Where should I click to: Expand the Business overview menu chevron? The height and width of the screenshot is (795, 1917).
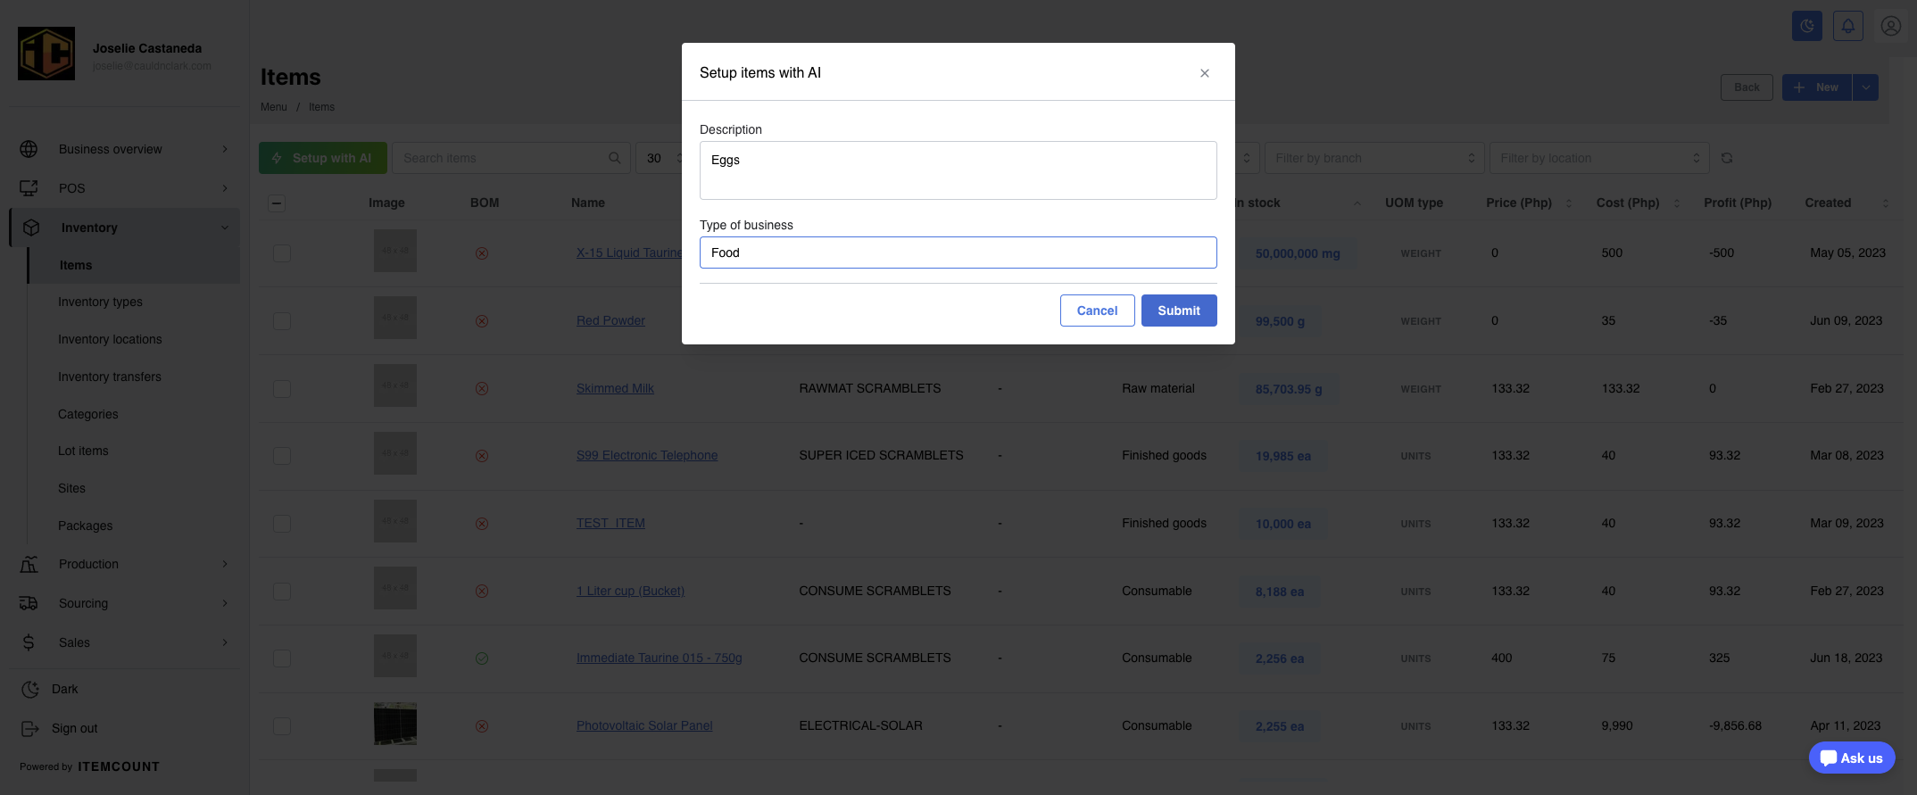225,149
